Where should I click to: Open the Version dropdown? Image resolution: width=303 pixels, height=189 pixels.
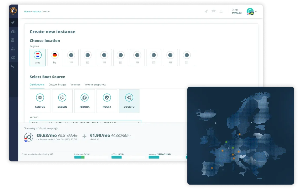click(85, 122)
